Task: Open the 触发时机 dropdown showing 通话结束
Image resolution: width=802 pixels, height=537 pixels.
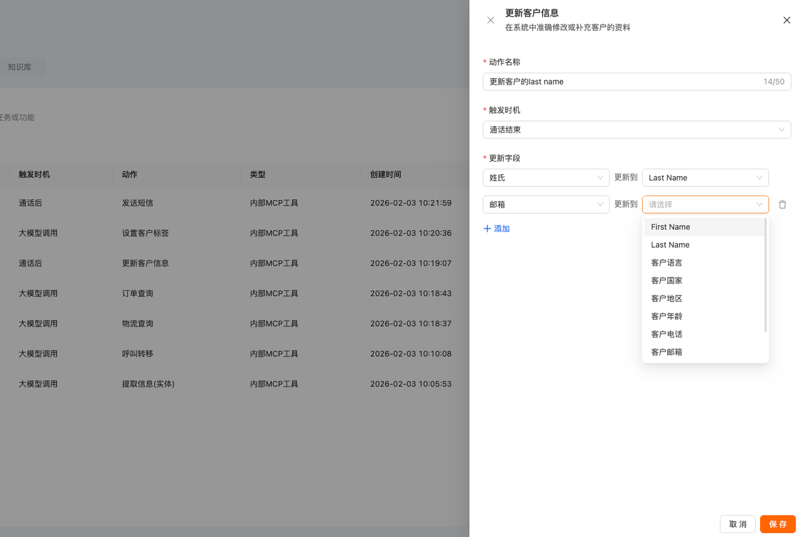Action: (x=637, y=130)
